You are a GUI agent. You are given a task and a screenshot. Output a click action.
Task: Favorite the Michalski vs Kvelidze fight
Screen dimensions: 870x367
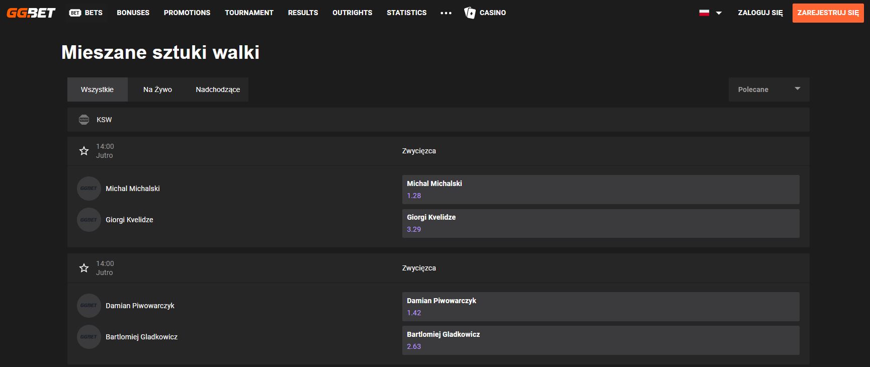click(84, 151)
